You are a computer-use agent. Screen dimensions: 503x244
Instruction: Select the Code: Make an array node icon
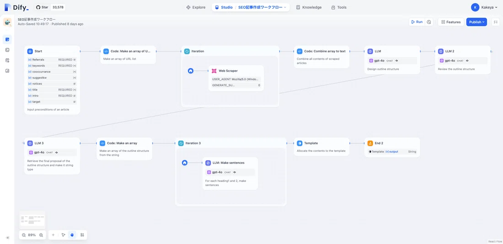click(102, 143)
